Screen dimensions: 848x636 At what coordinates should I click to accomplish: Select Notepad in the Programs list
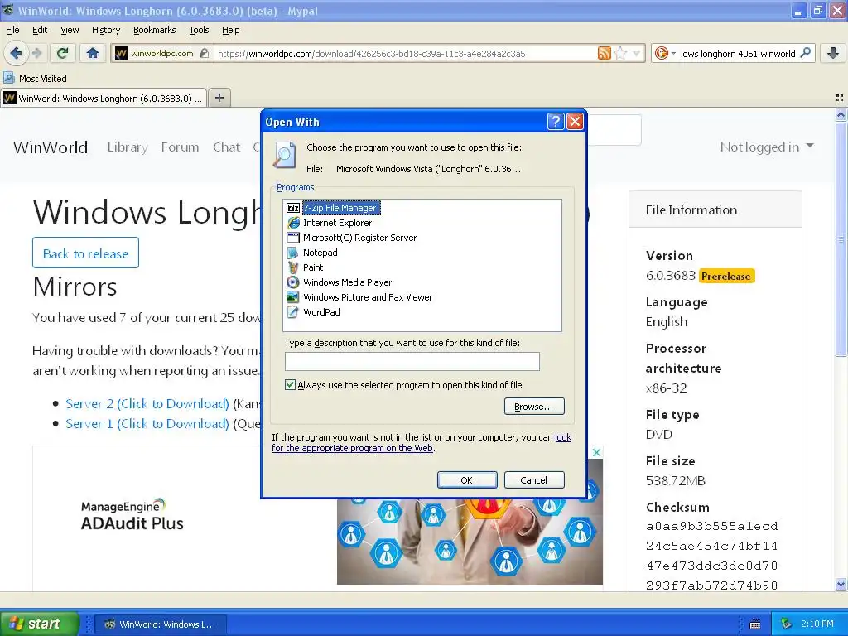312,253
